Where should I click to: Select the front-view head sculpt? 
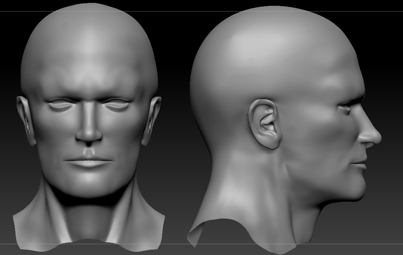tap(89, 127)
